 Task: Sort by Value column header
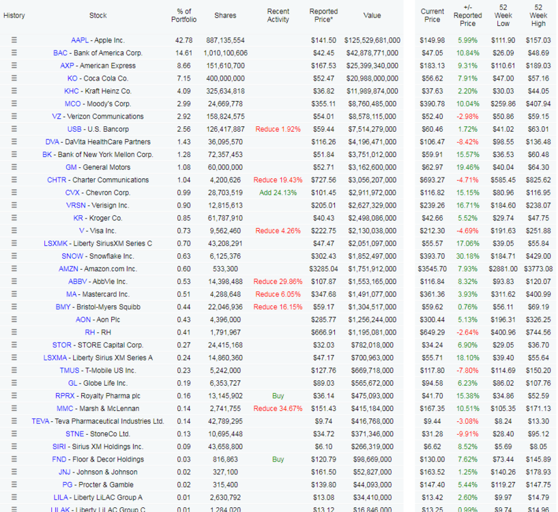(x=372, y=15)
